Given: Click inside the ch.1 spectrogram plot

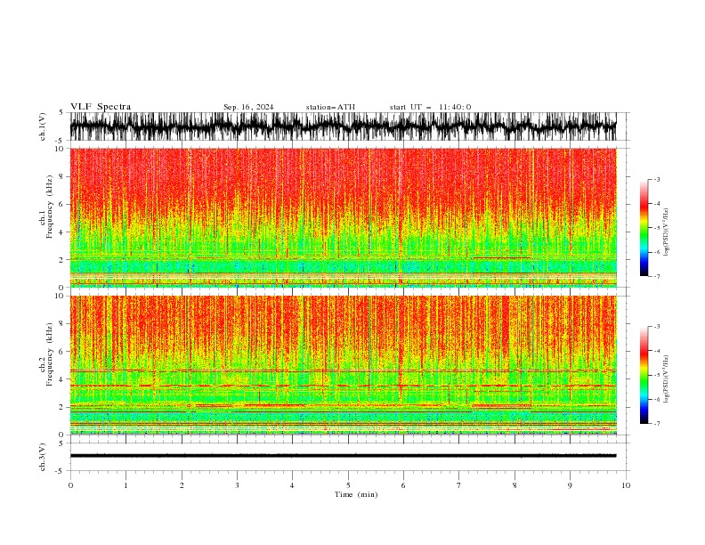Looking at the screenshot, I should point(343,217).
